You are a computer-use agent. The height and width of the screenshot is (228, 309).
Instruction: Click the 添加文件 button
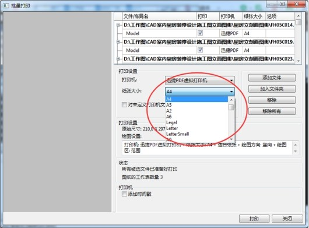[x=272, y=78]
